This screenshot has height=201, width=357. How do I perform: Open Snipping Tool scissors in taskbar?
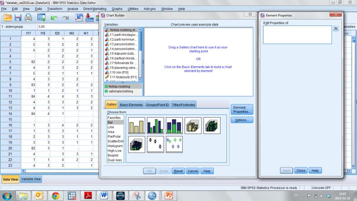137,196
